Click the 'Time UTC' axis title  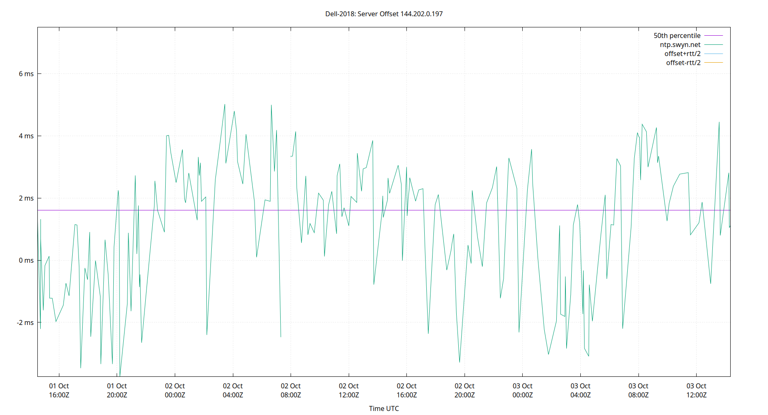(384, 408)
